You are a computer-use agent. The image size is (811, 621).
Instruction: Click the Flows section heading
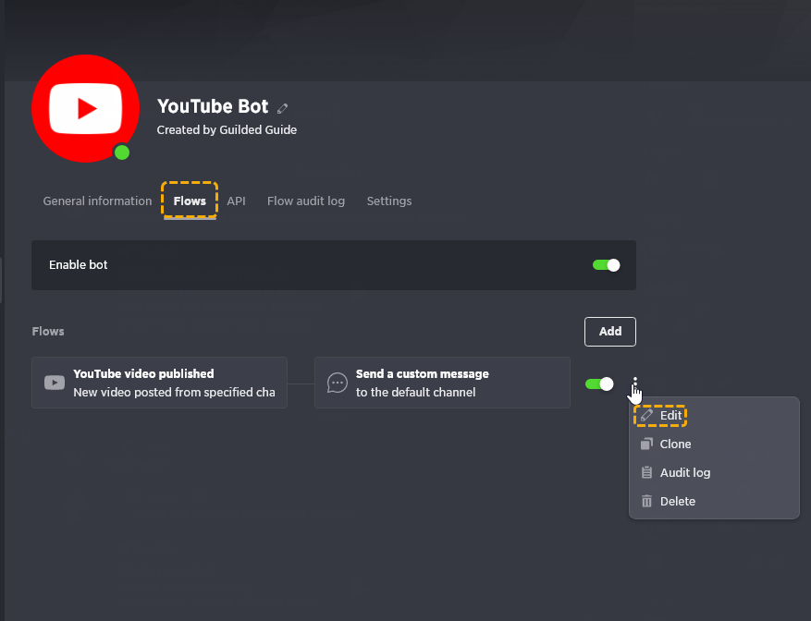click(x=48, y=332)
